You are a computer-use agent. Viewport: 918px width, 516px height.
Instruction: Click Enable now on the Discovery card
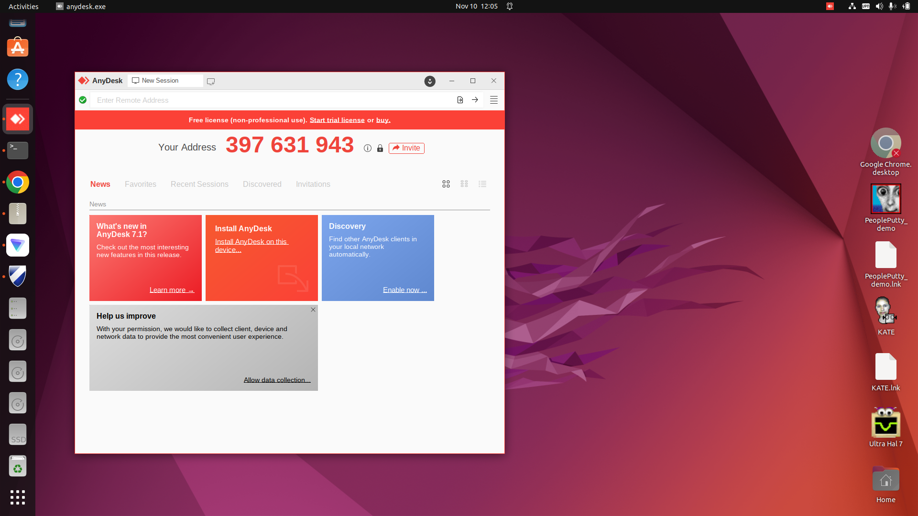(x=405, y=290)
